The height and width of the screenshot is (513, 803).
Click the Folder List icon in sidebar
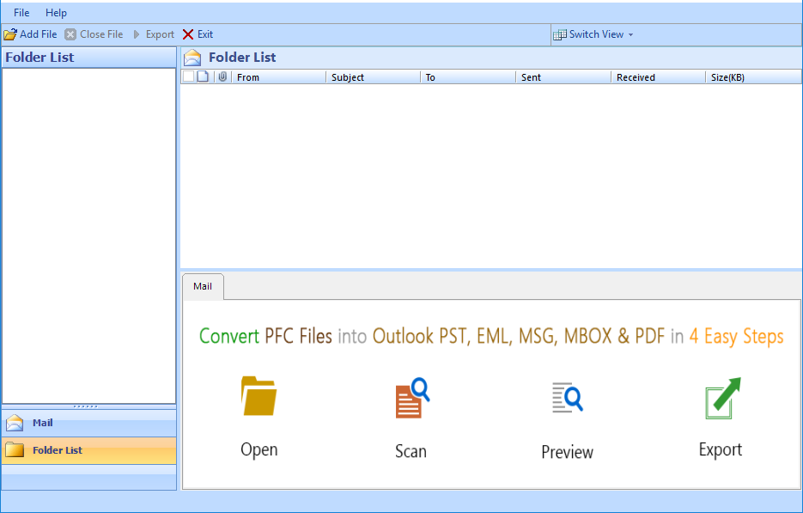coord(15,450)
